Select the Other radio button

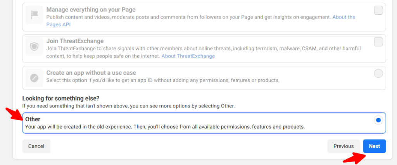pyautogui.click(x=378, y=120)
